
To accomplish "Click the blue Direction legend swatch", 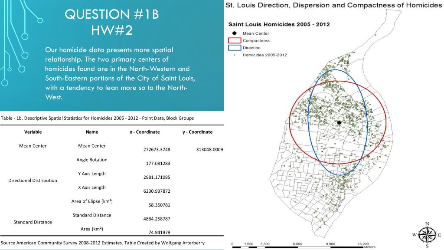I will pos(235,48).
